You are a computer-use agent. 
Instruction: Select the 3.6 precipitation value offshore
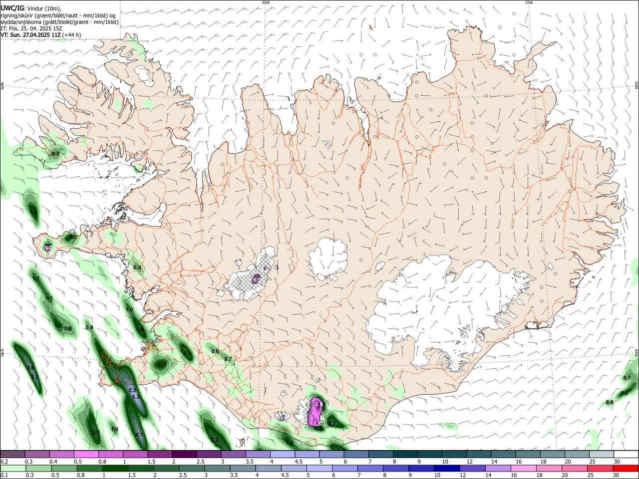(30, 368)
